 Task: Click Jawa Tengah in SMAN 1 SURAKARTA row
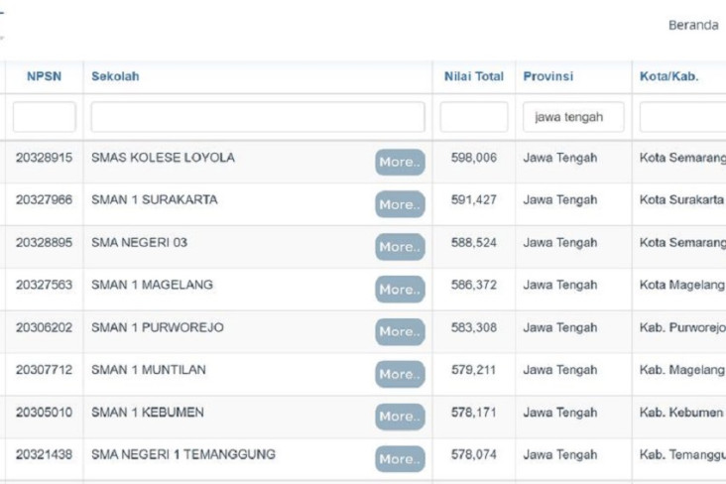560,199
